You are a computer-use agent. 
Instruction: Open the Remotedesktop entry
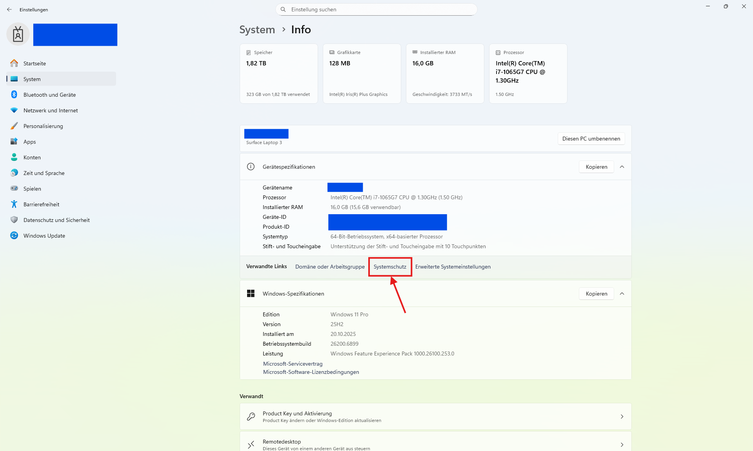coord(435,444)
